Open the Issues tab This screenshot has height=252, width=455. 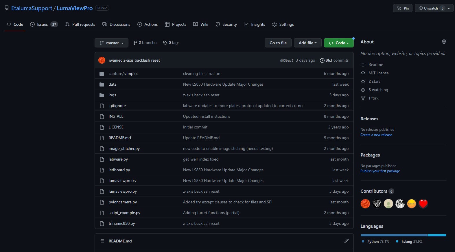44,24
